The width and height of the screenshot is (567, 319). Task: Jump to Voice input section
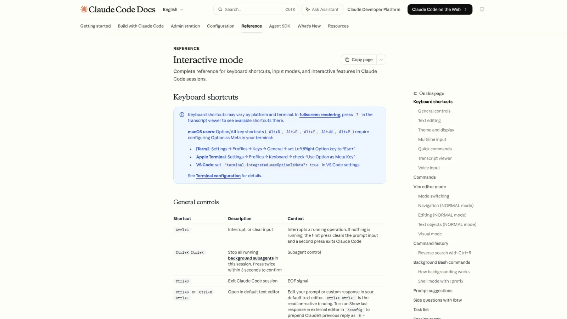429,168
